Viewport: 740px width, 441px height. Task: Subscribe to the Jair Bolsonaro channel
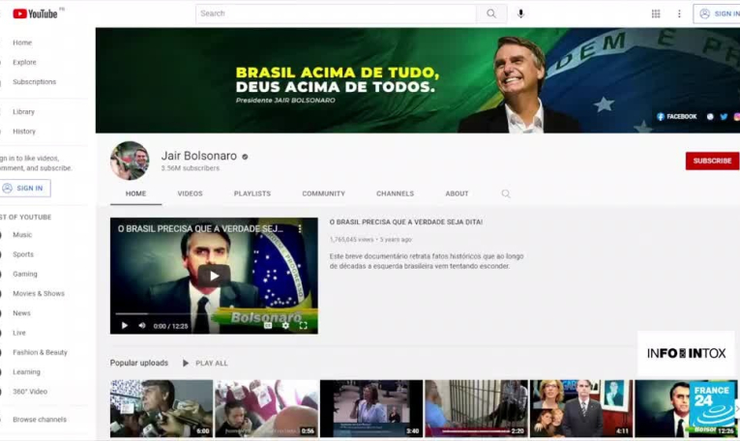pyautogui.click(x=712, y=161)
